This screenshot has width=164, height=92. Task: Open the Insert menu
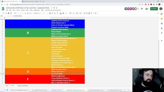point(18,10)
